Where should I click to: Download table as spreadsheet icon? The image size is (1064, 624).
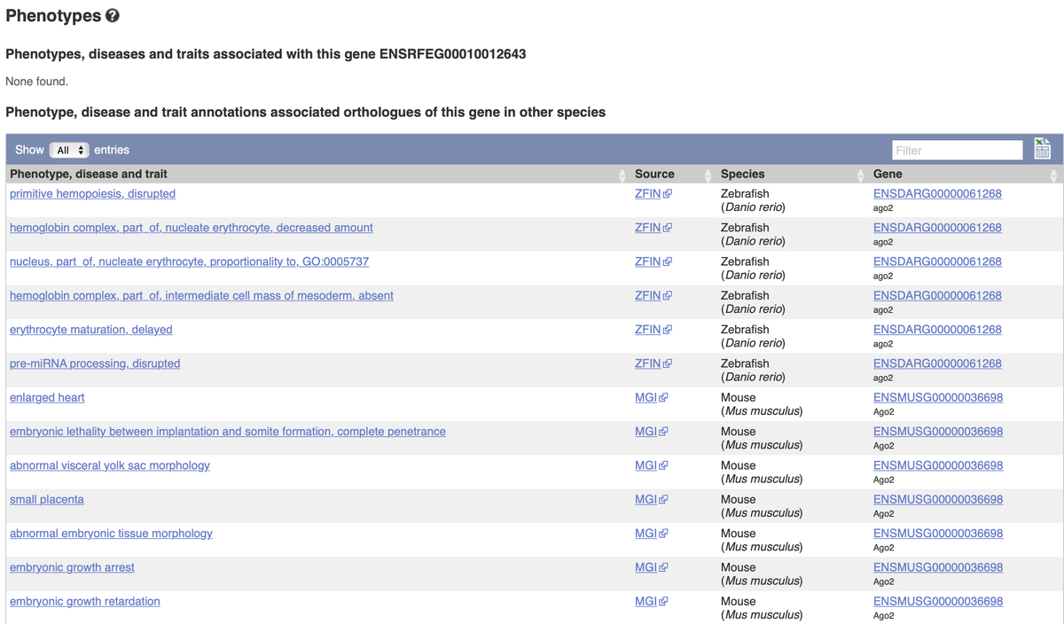[1043, 149]
